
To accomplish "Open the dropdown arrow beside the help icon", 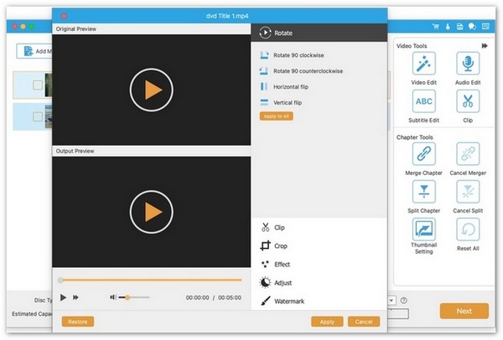I will [x=392, y=301].
